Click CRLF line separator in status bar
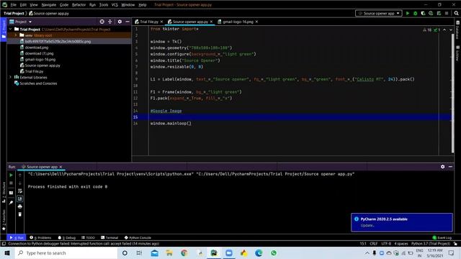 [x=373, y=244]
